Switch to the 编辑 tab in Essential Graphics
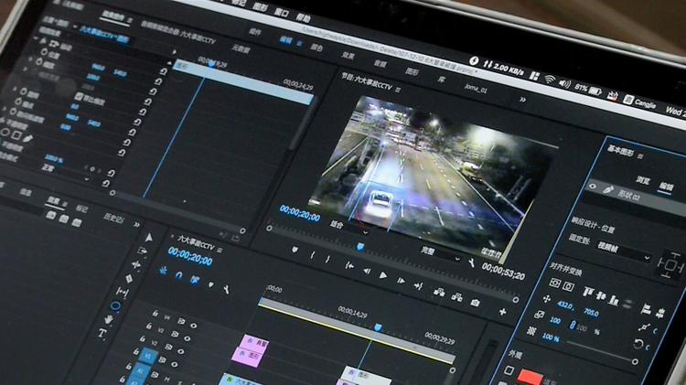 click(x=665, y=186)
